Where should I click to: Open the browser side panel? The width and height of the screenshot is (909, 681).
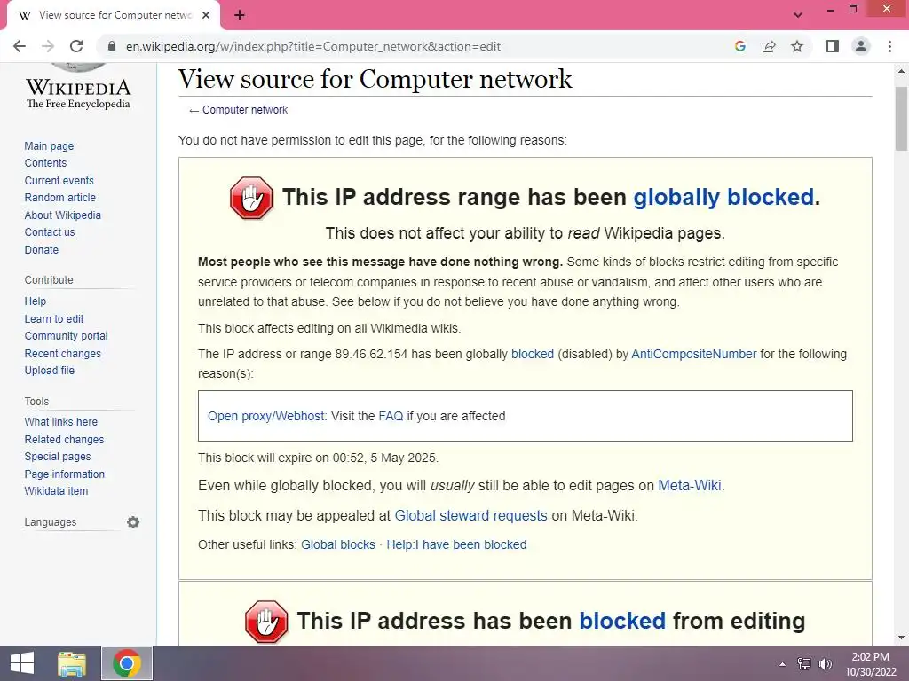point(833,46)
